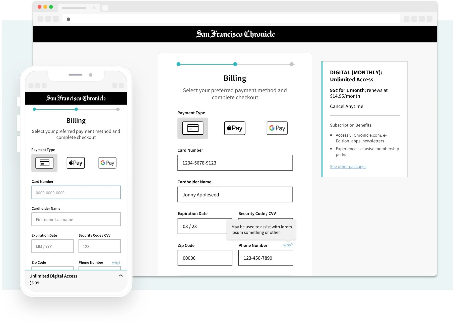Click San Francisco Chronicle logo in desktop header
The height and width of the screenshot is (324, 453).
point(235,34)
